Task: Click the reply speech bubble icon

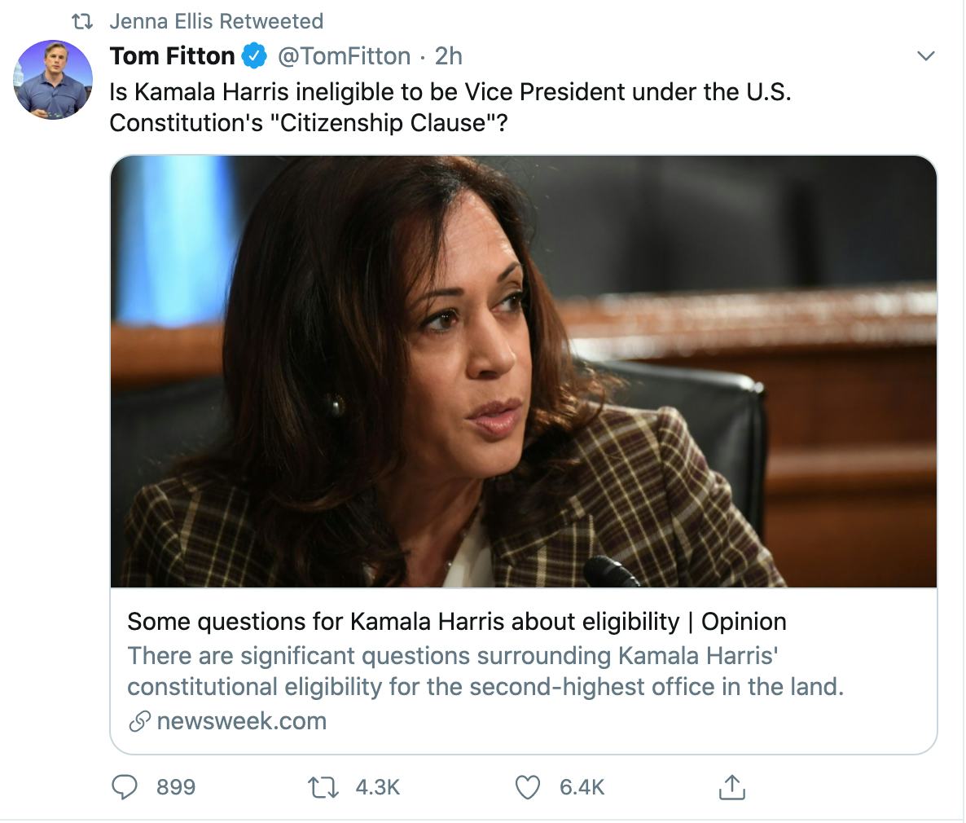Action: coord(124,787)
